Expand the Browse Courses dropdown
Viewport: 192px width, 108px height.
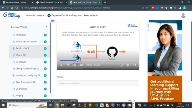click(x=35, y=15)
